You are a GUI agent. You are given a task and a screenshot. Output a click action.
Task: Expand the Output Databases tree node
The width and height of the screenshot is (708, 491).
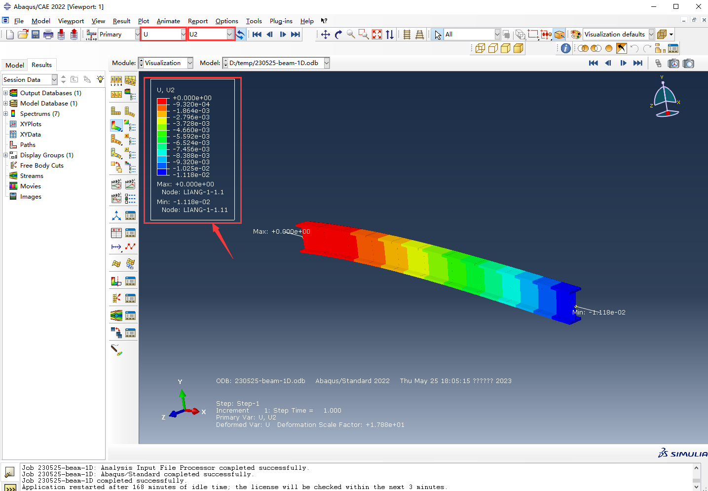(x=5, y=93)
